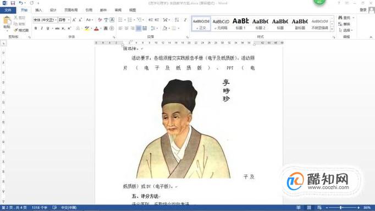Select the Format Painter brush
375x211 pixels.
point(16,30)
